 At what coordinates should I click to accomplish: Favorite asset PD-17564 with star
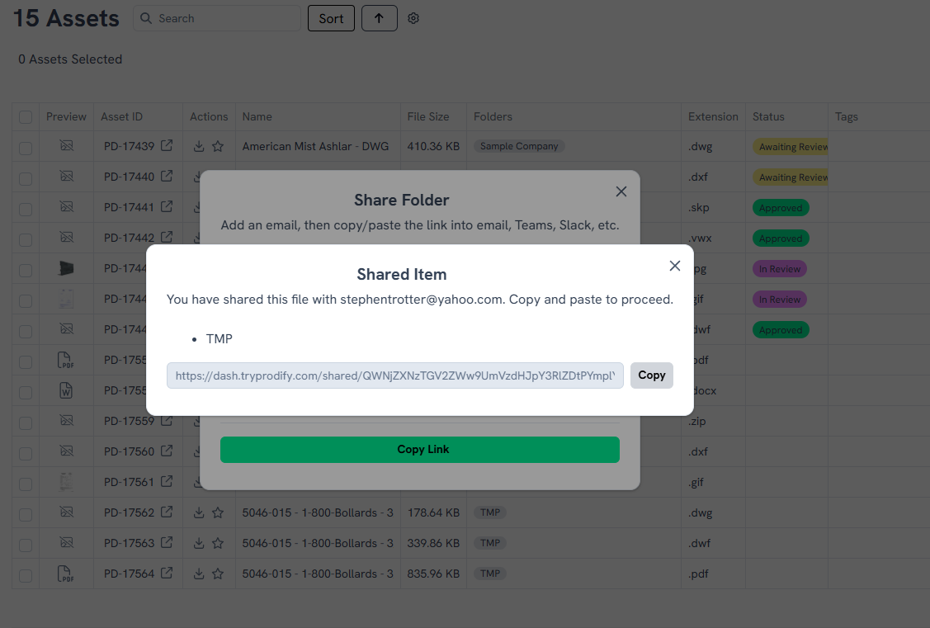[218, 574]
